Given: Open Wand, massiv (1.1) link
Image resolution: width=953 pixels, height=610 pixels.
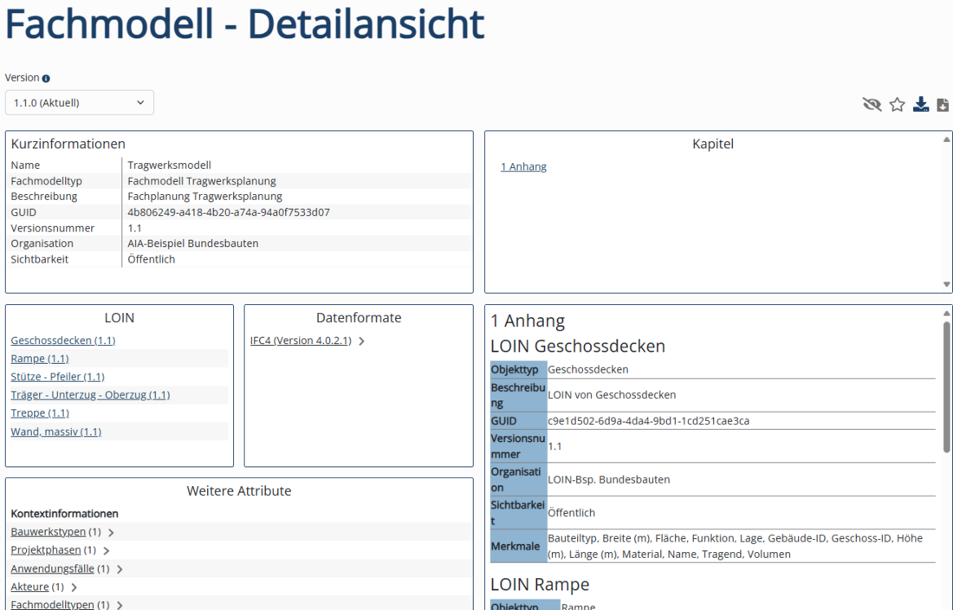Looking at the screenshot, I should pyautogui.click(x=56, y=432).
